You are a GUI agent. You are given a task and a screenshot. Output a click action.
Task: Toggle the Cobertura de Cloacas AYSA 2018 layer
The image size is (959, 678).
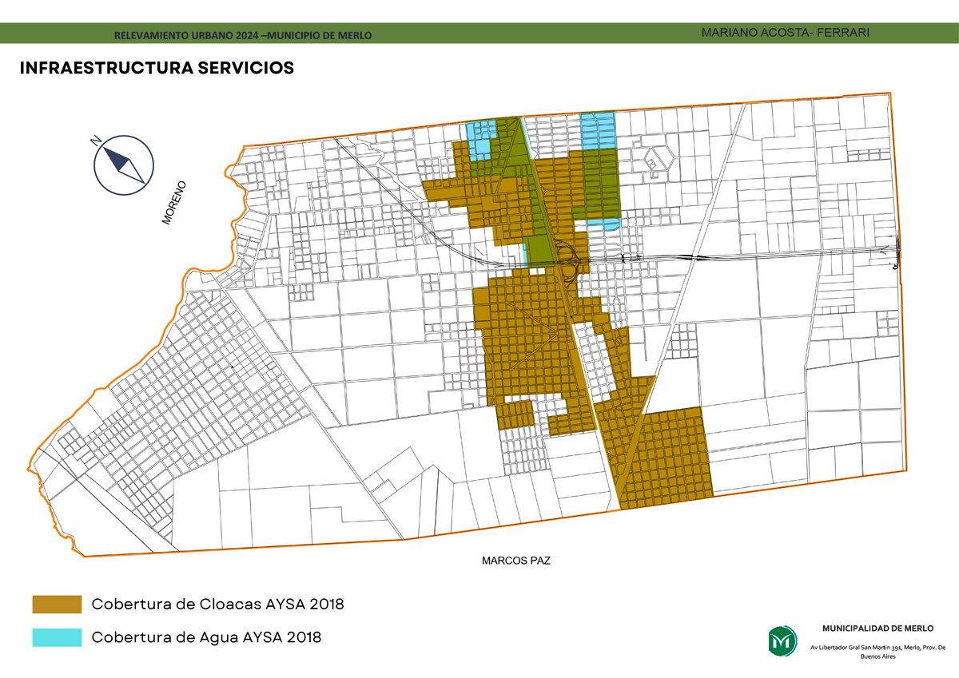click(220, 604)
